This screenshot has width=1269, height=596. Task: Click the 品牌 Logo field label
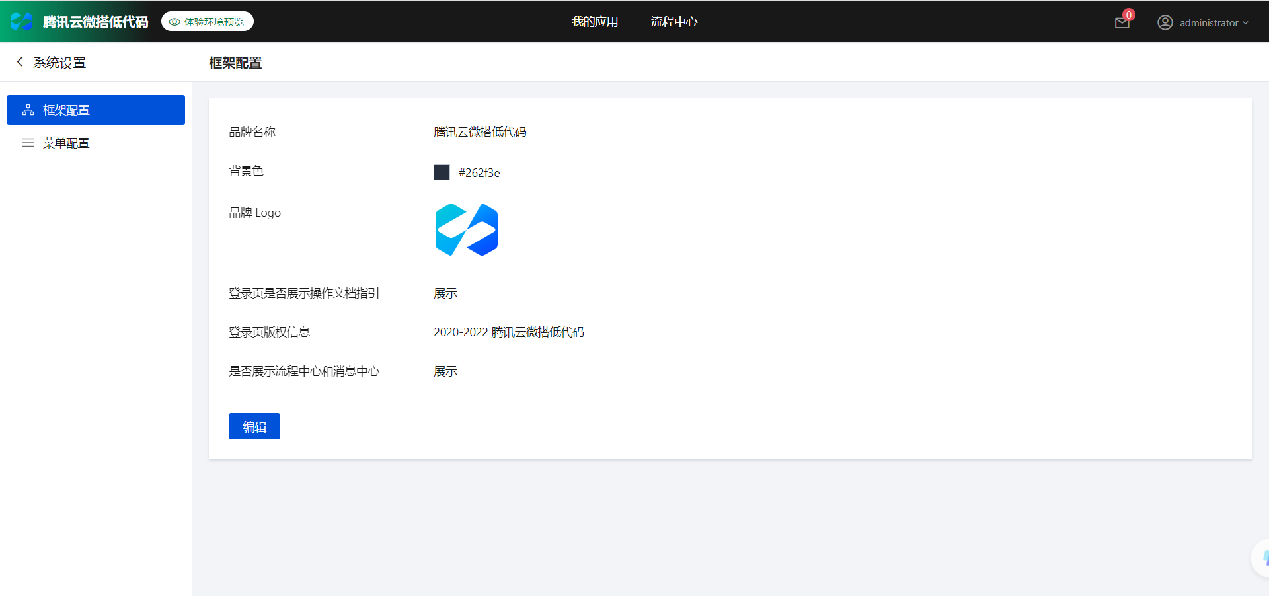pyautogui.click(x=254, y=213)
